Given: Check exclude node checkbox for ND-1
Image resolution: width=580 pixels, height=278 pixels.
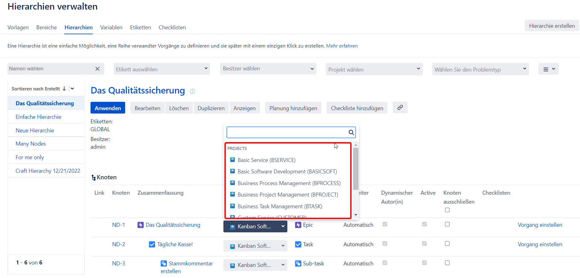Looking at the screenshot, I should (447, 224).
